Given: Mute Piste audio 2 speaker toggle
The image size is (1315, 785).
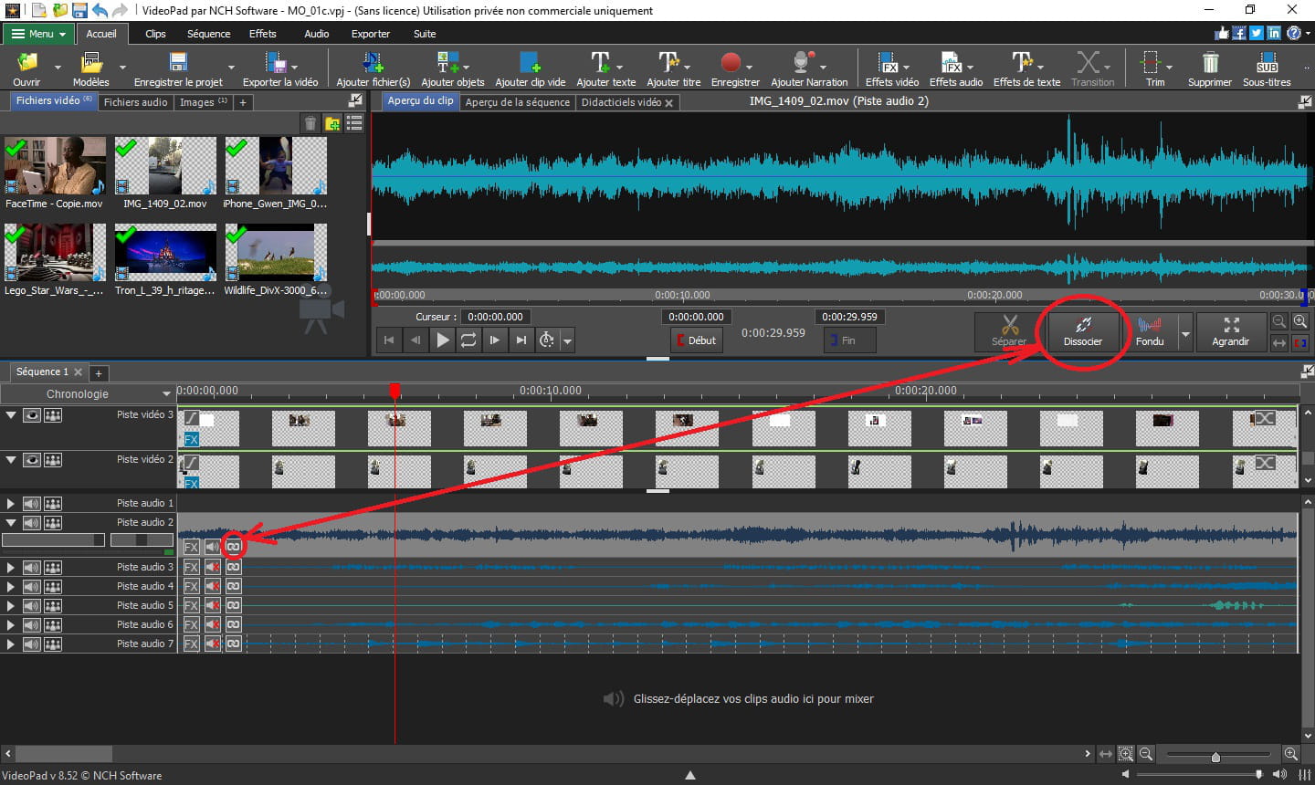Looking at the screenshot, I should pyautogui.click(x=32, y=523).
